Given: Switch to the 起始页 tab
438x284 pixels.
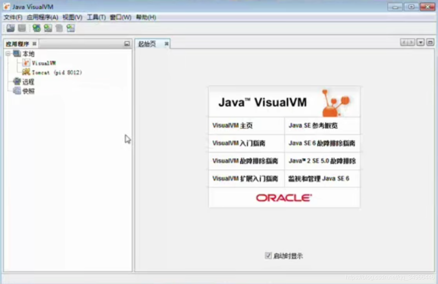Looking at the screenshot, I should pos(147,44).
